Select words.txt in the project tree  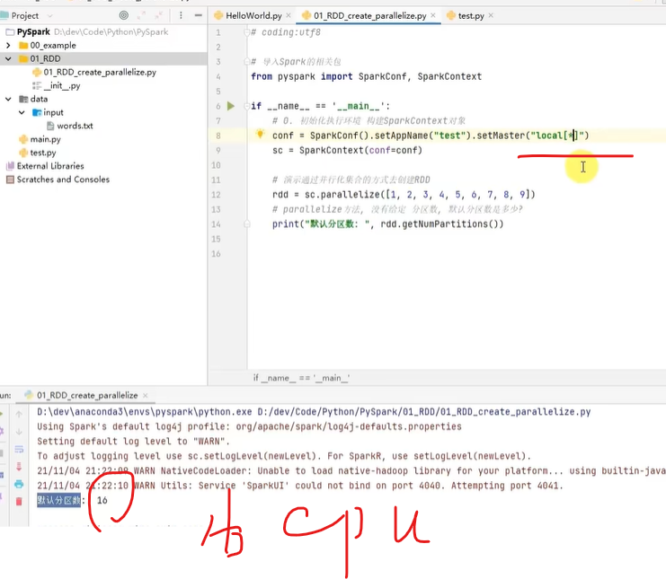point(75,126)
